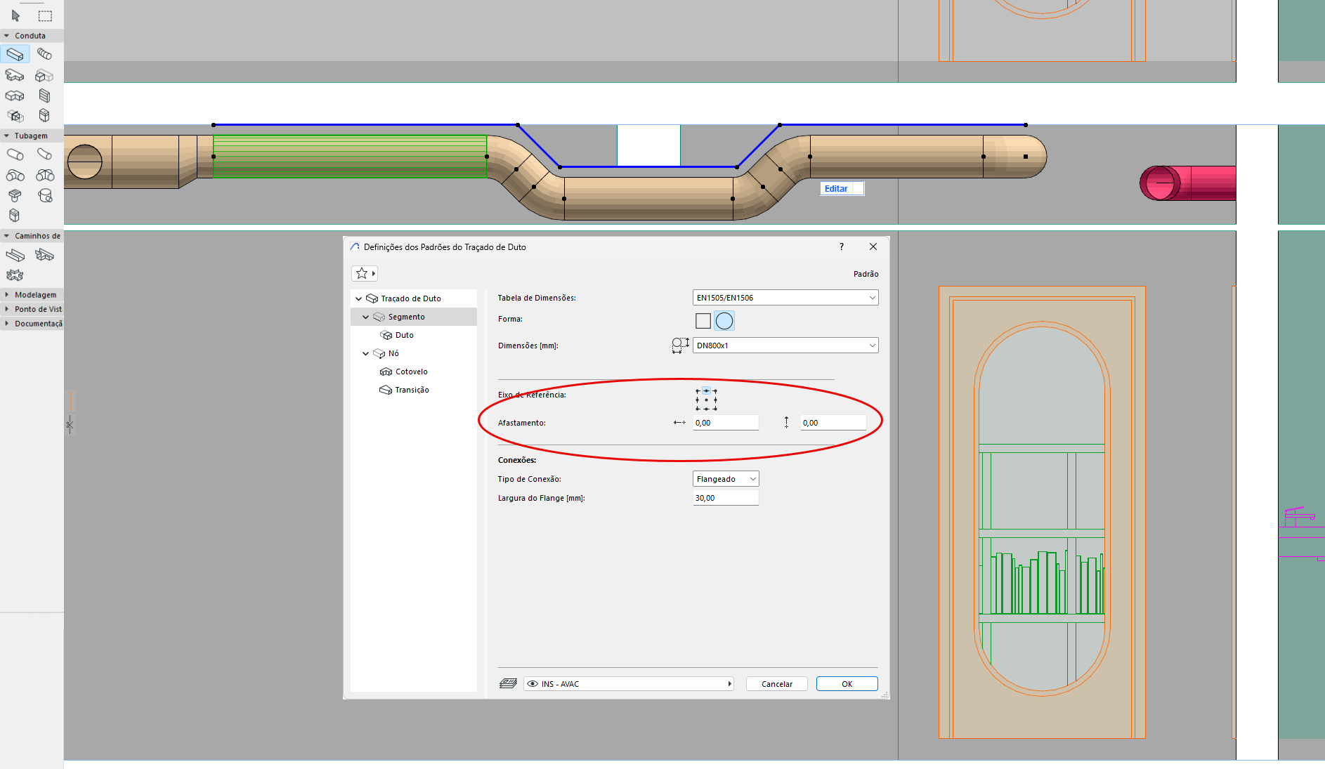Set reference axis to bottom-right anchor point
This screenshot has height=769, width=1325.
click(715, 409)
